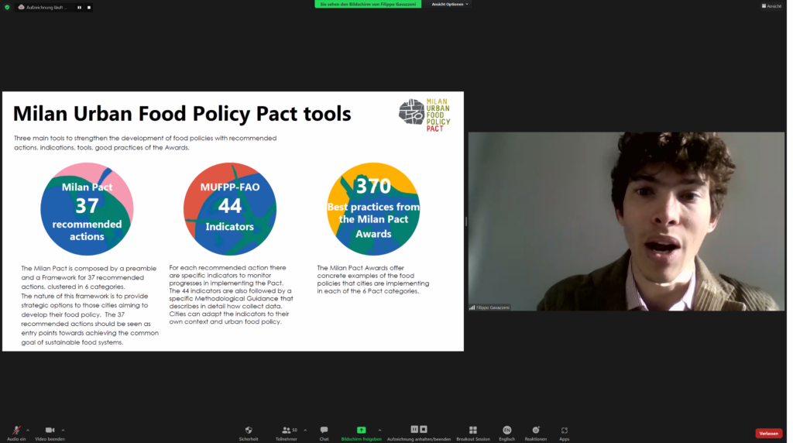This screenshot has height=443, width=793.
Task: Expand audio options arrow next to Audio ein
Action: coord(28,429)
